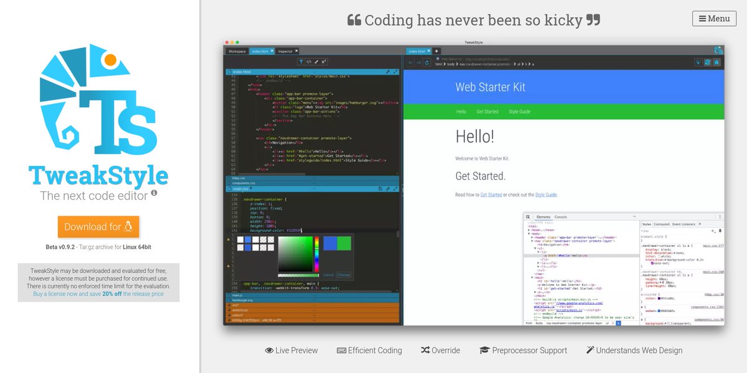
Task: Open a new preview tab with plus icon
Action: pyautogui.click(x=436, y=51)
